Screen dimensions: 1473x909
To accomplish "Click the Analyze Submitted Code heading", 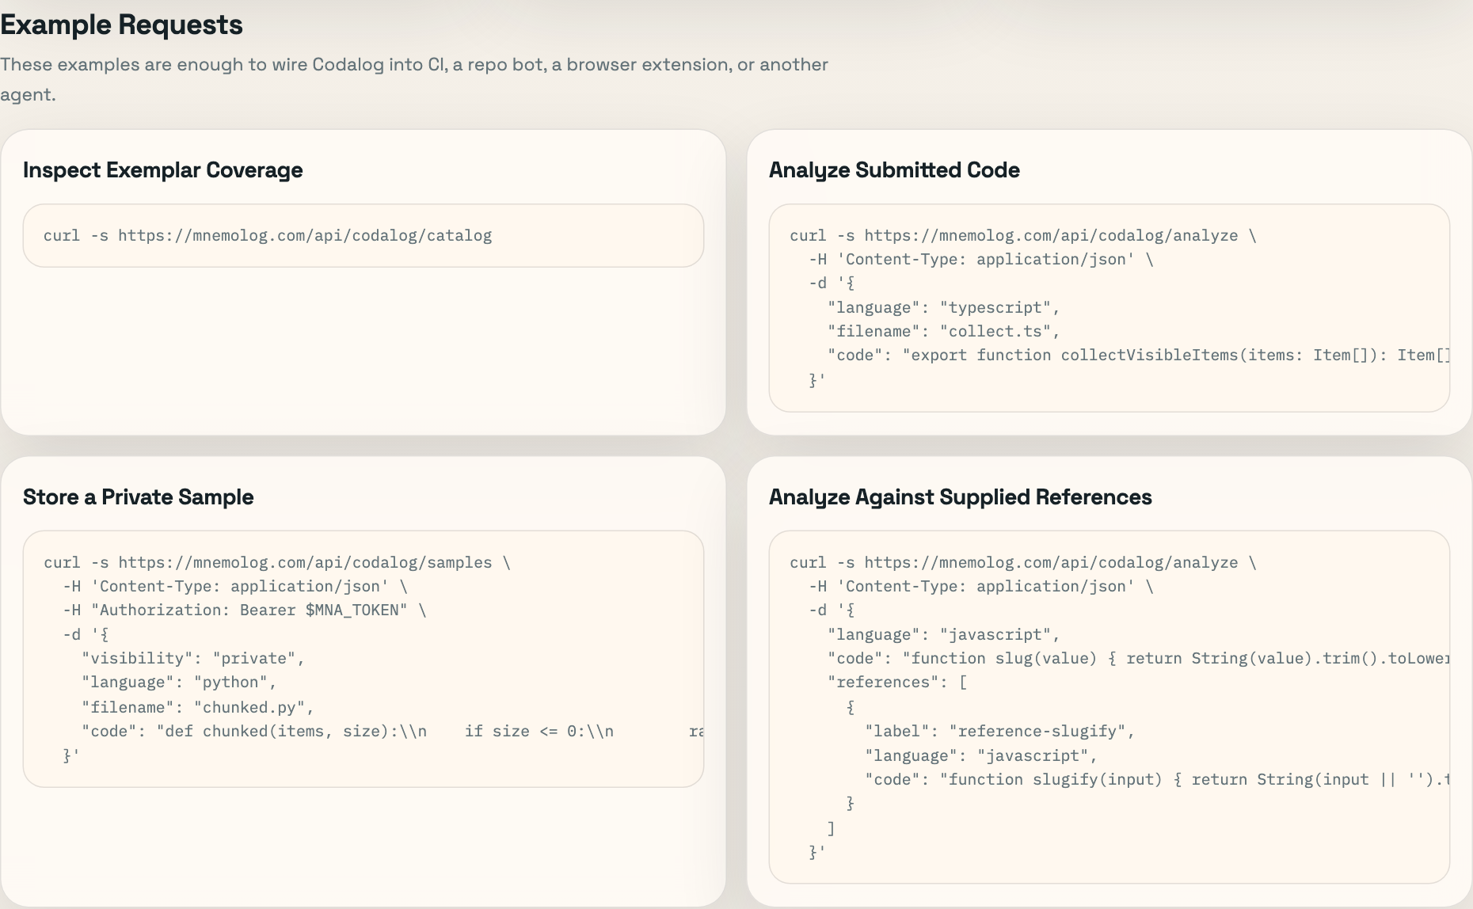I will click(x=894, y=170).
